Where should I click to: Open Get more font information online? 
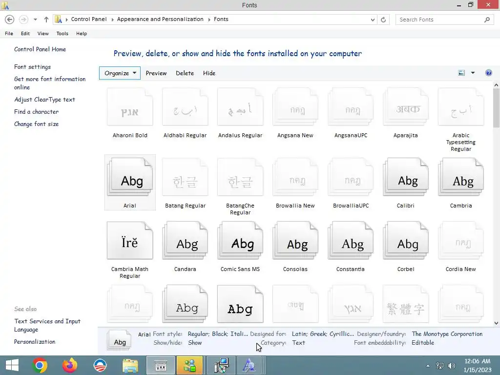[x=50, y=83]
